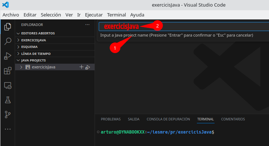Open the Run and Debug view
Image resolution: width=269 pixels, height=146 pixels.
tap(8, 56)
